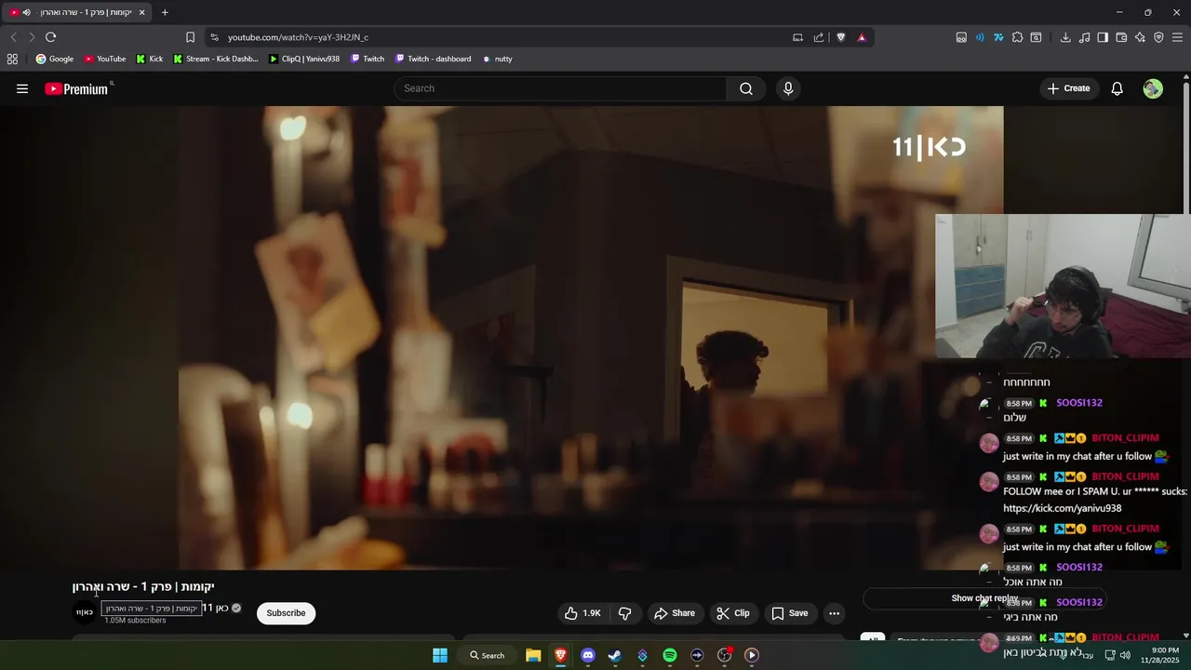1191x670 pixels.
Task: Click SOOSI132 username saying שלום
Action: [x=1079, y=403]
